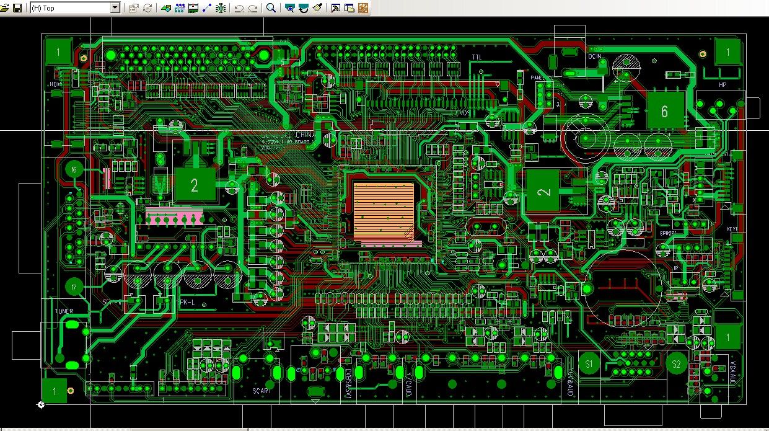Open the ECO toolbar icon
This screenshot has width=769, height=431.
pos(207,8)
